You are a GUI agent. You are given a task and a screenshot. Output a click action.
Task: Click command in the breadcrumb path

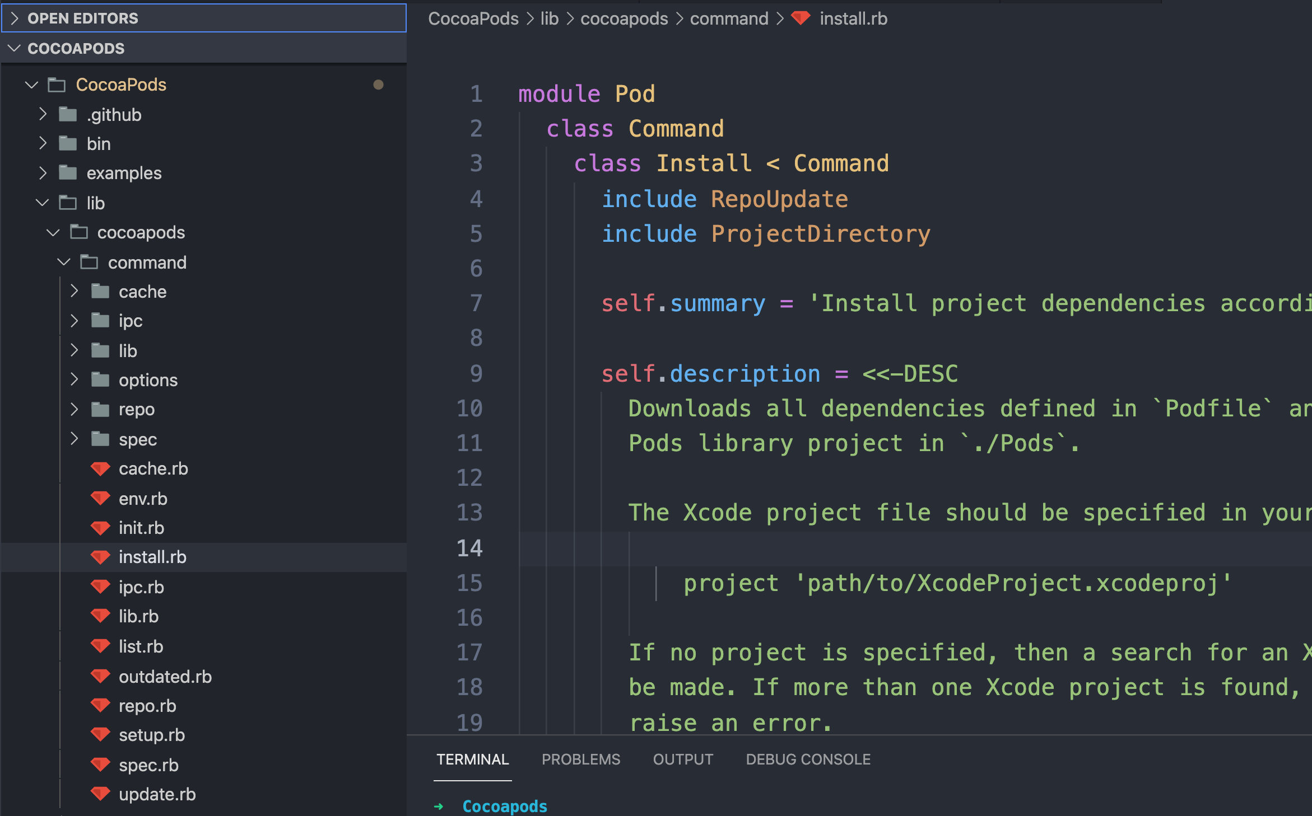[x=729, y=18]
